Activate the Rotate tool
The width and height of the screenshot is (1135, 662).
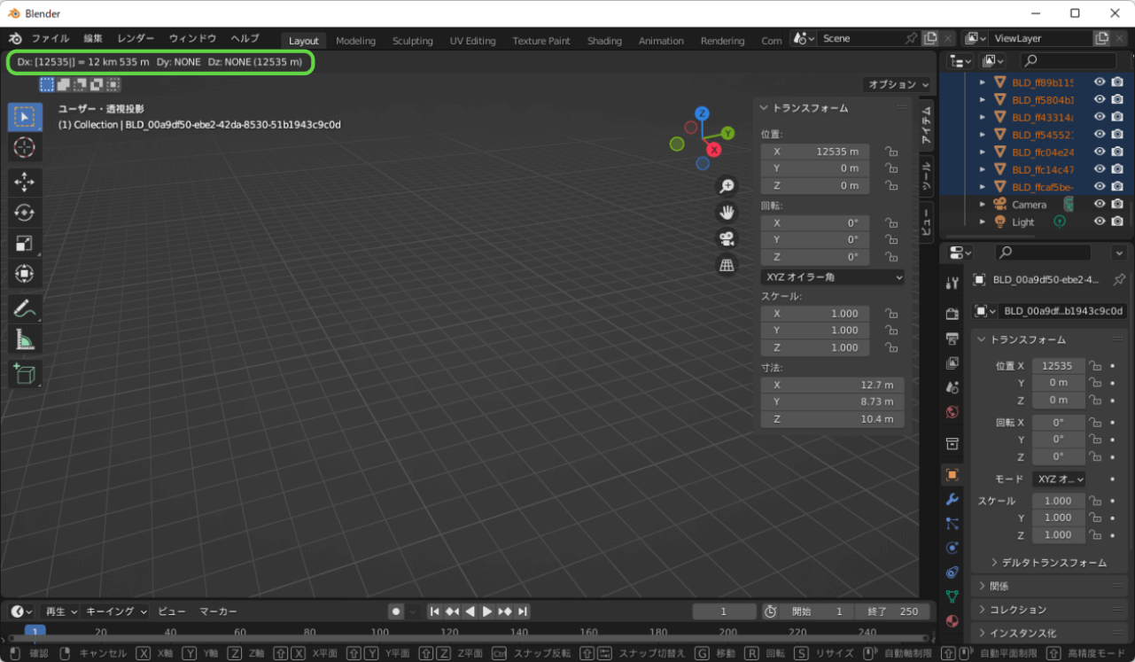pos(25,212)
